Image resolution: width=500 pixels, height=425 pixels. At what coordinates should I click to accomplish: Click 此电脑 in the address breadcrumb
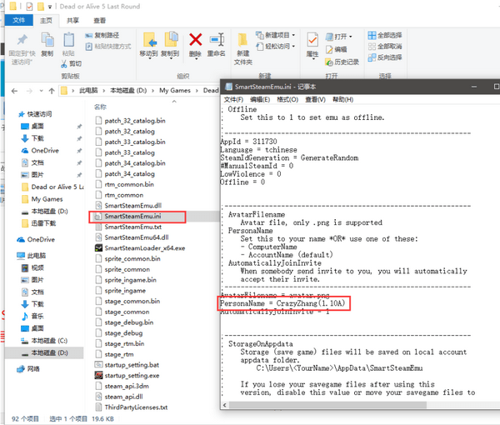88,91
